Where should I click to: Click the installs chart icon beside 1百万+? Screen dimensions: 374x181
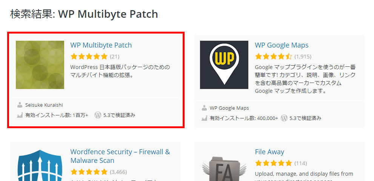[20, 115]
